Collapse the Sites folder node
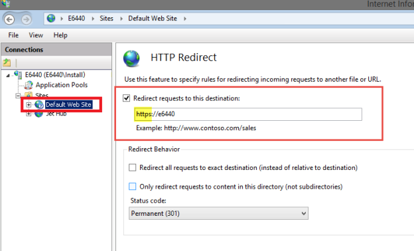Viewport: 414px width, 251px height. point(18,96)
